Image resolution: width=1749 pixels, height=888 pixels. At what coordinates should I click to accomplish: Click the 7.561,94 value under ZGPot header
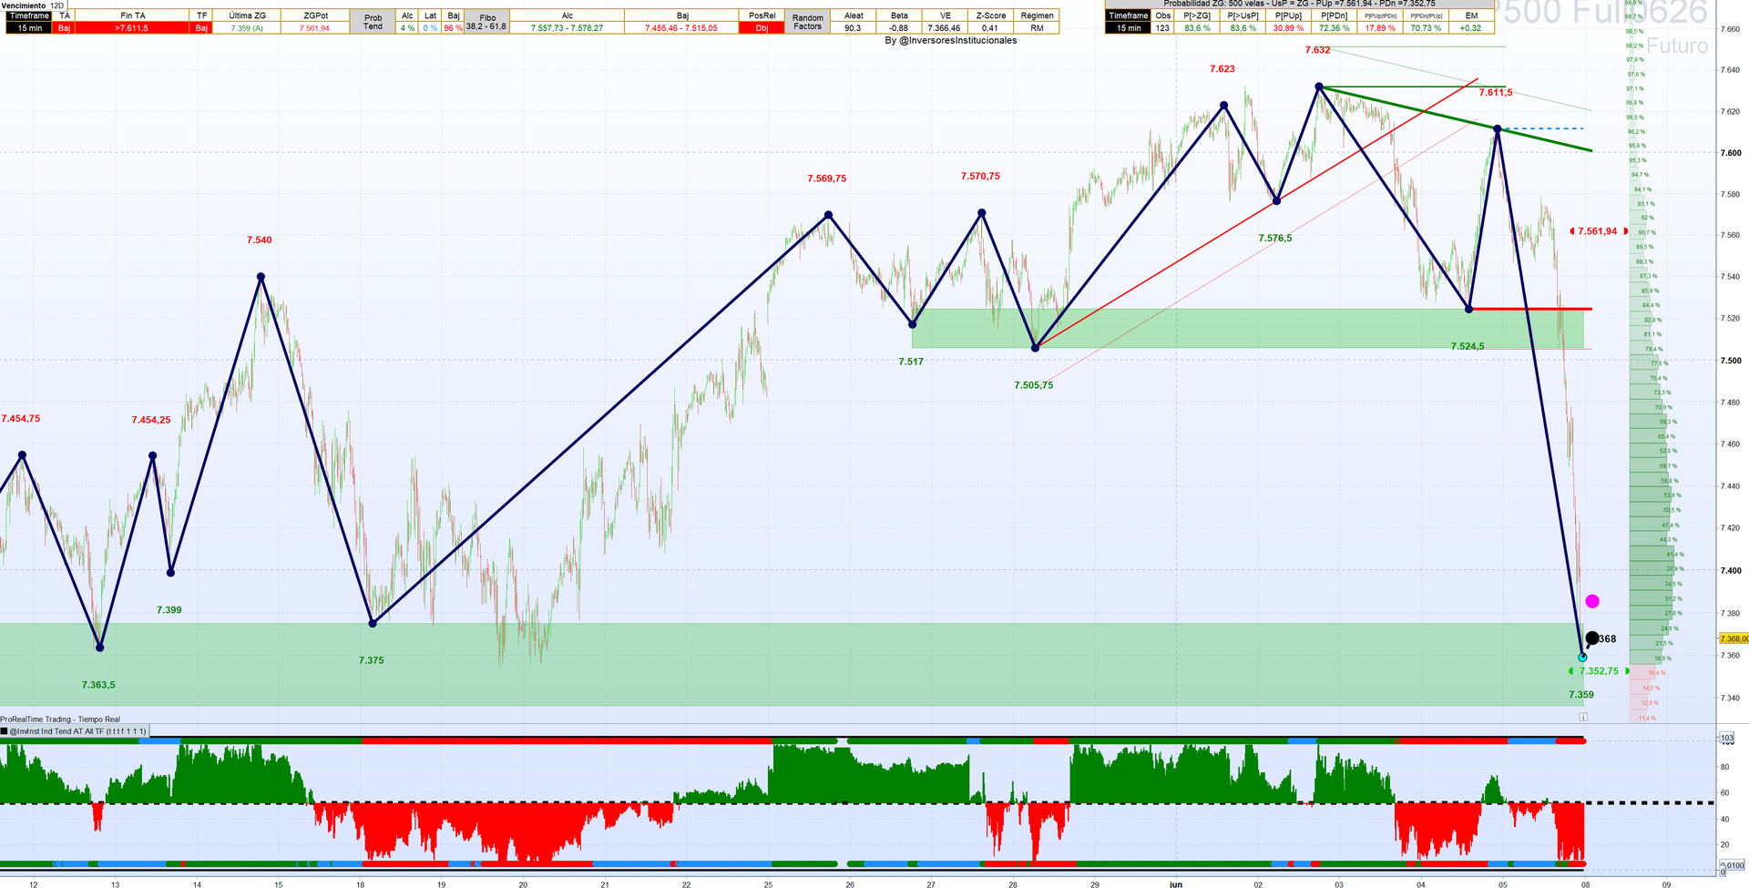pyautogui.click(x=314, y=28)
